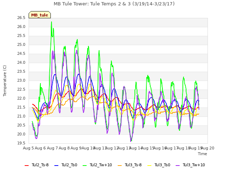Click the 21.0 y-axis tick label
Image resolution: width=229 pixels, height=172 pixels.
[21, 116]
